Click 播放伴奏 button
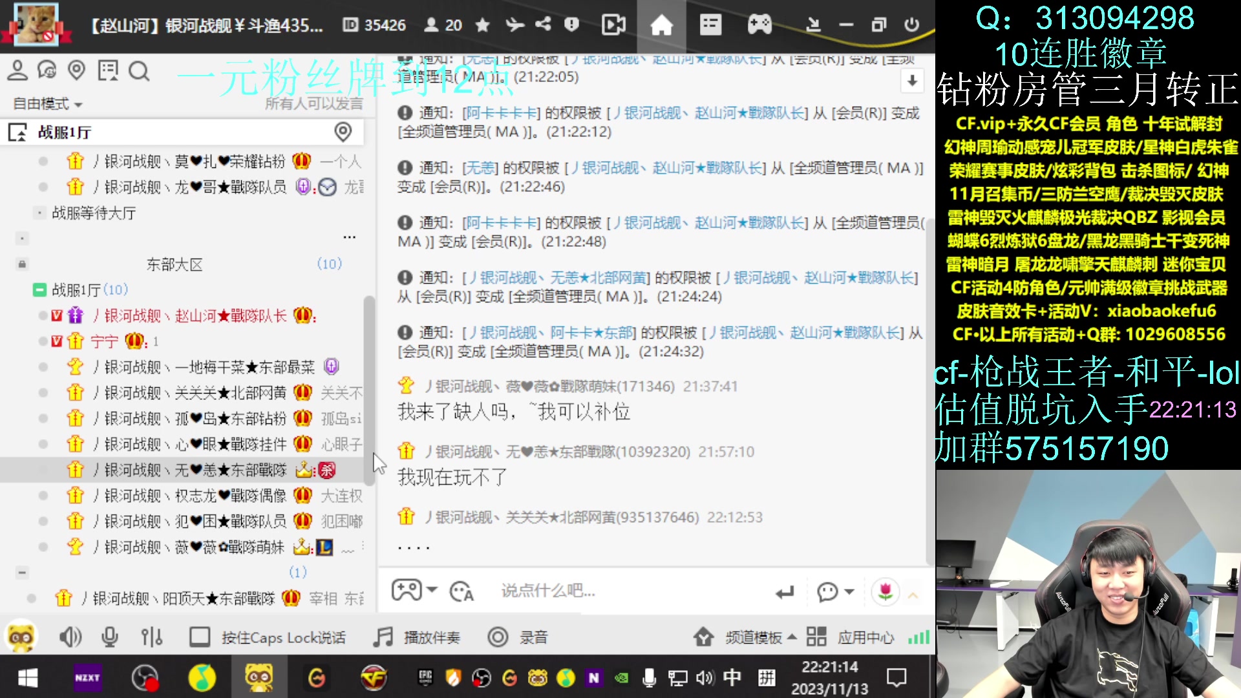 click(417, 637)
